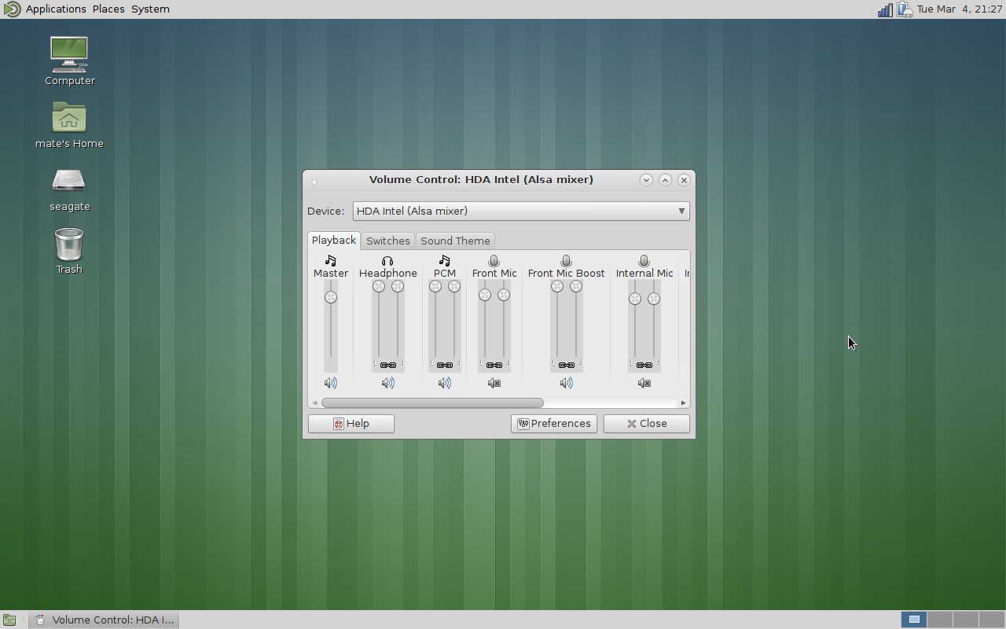Screen dimensions: 1006x629
Task: Open the Applications menu
Action: pos(55,9)
